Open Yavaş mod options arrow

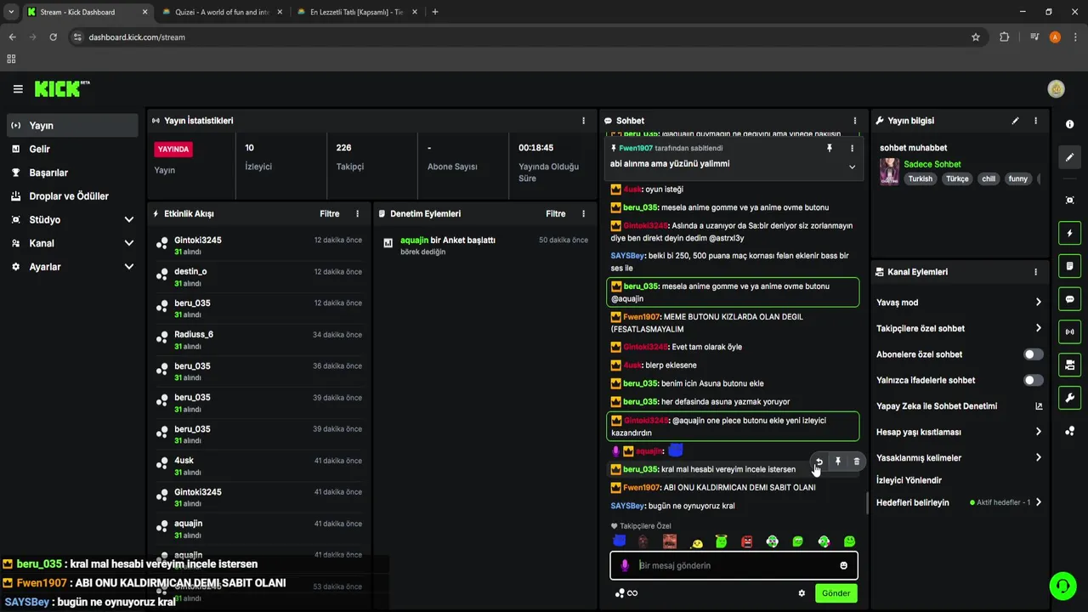[1038, 302]
